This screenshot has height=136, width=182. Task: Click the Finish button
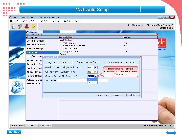point(133,95)
